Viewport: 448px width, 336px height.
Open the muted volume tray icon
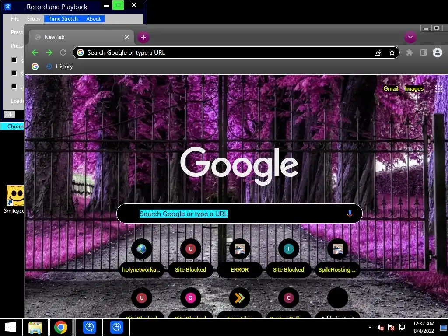(380, 327)
